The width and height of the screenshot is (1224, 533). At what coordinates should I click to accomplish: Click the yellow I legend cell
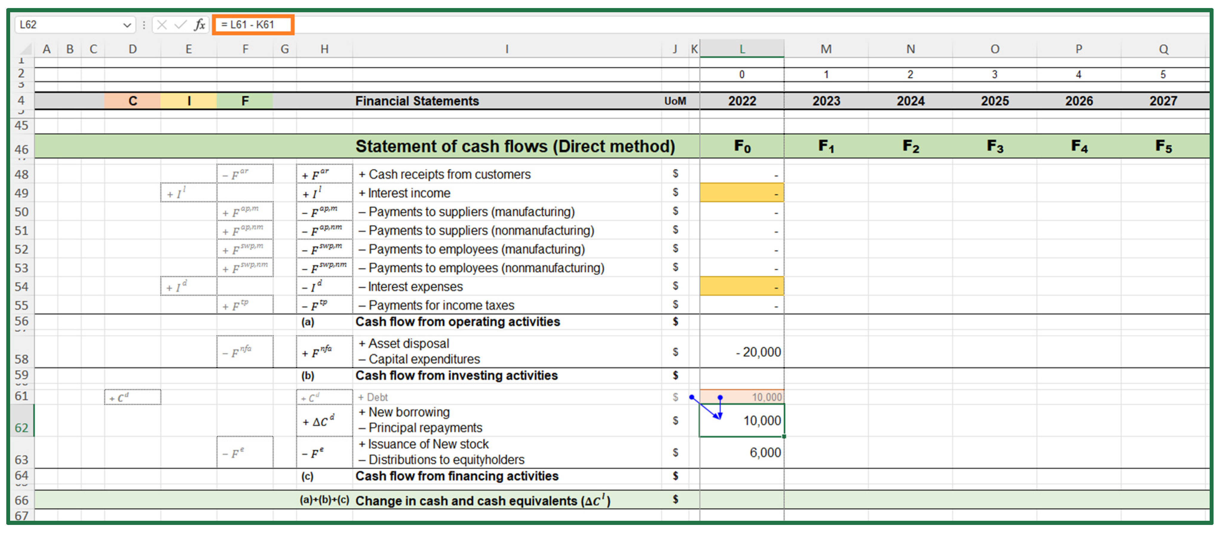point(189,101)
